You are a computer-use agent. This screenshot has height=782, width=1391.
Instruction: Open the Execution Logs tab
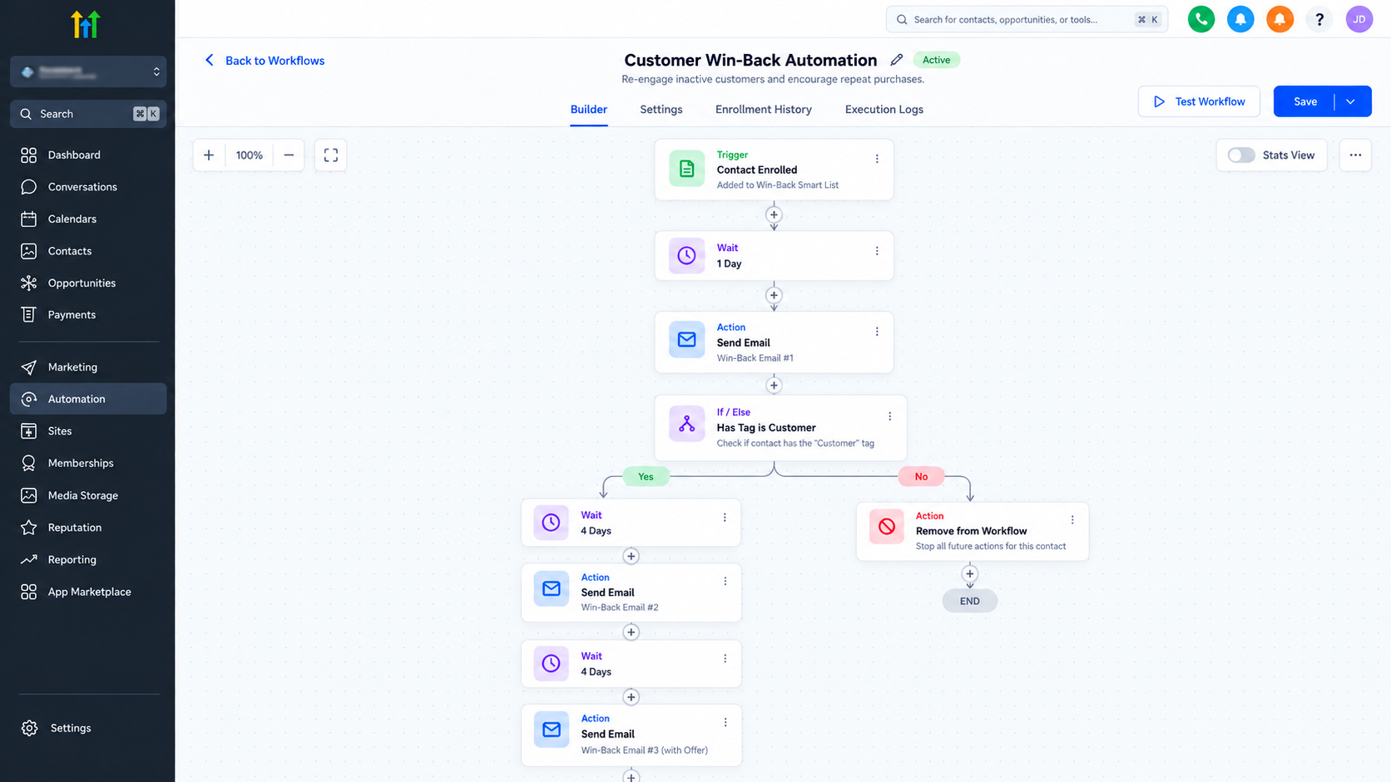pyautogui.click(x=884, y=110)
